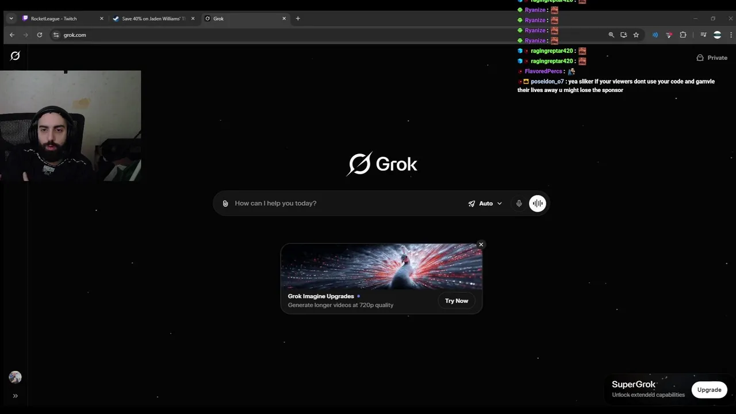Reload the grok.com page
Image resolution: width=736 pixels, height=414 pixels.
40,35
